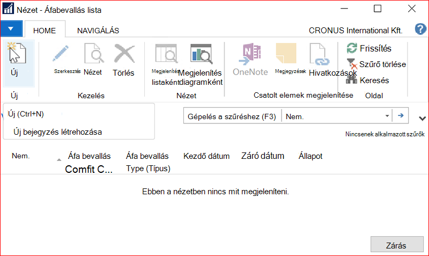
Task: Select Megjelenítés diagramként chart icon
Action: point(202,54)
